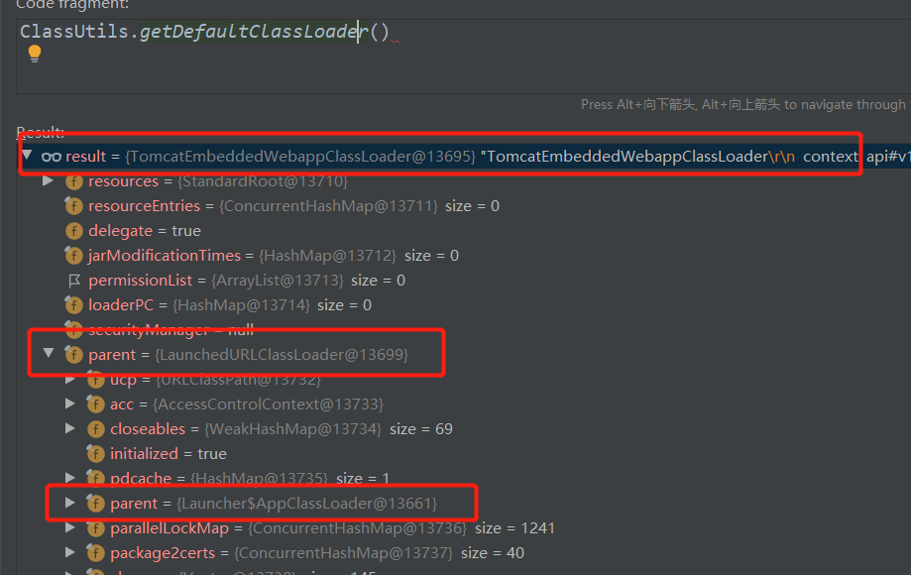Click the flag icon beside permissionList
Image resolution: width=911 pixels, height=575 pixels.
point(73,281)
